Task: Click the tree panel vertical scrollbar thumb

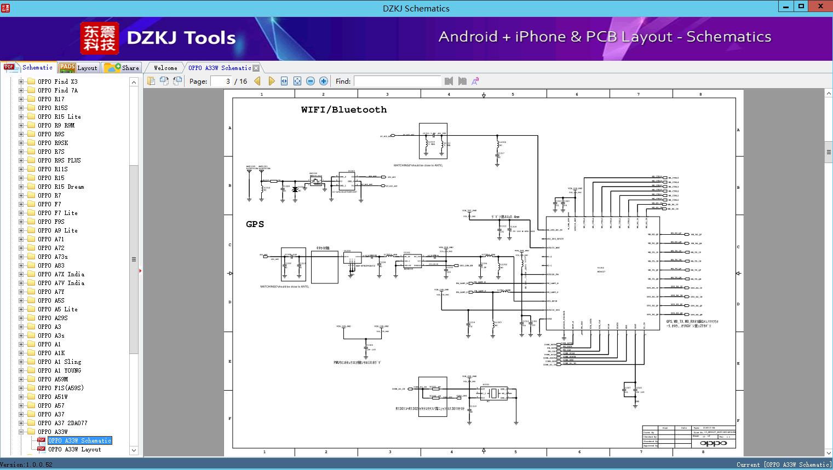Action: [134, 259]
